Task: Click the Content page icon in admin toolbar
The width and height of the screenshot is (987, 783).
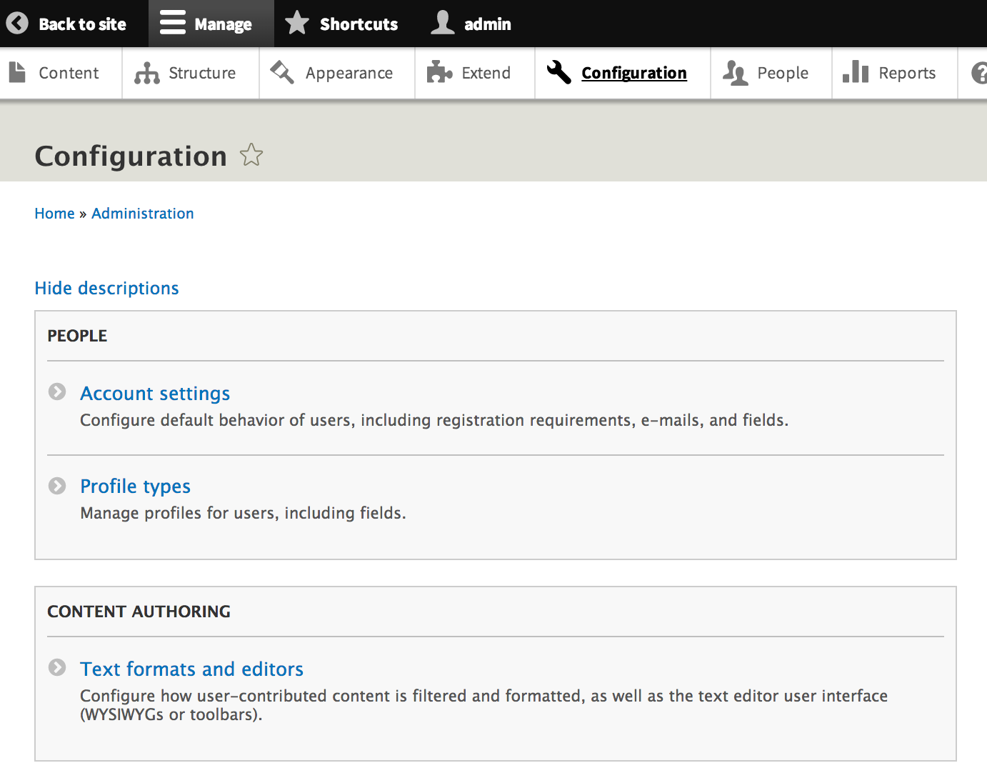Action: coord(17,72)
